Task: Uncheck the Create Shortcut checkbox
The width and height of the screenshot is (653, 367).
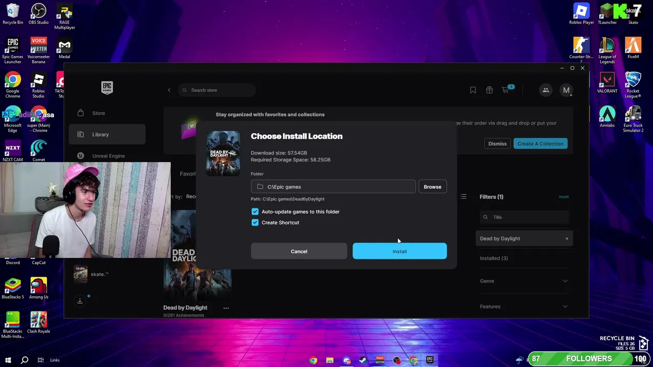Action: click(255, 223)
